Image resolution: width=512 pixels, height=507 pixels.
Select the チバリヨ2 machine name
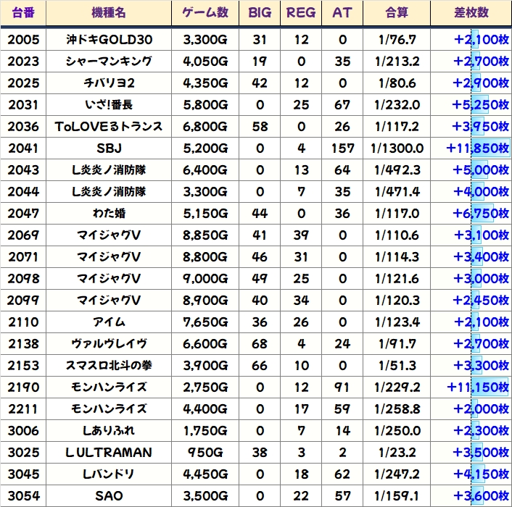[x=109, y=83]
